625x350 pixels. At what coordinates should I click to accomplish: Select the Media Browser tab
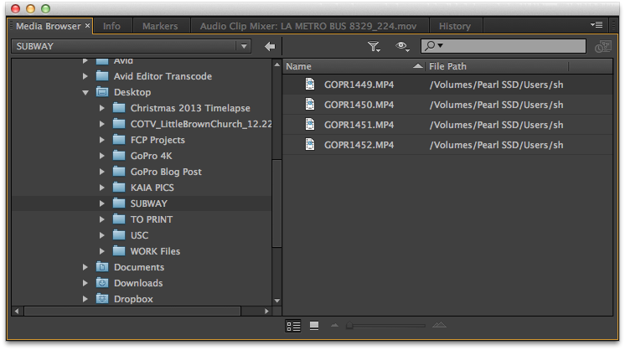click(49, 26)
